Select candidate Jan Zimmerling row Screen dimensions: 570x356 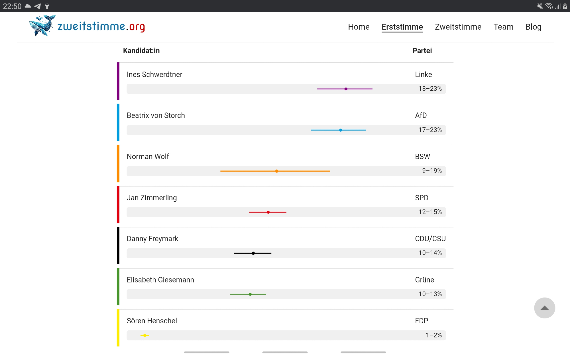point(152,198)
